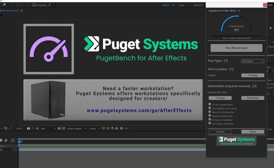Select the Puppet Pin tool
Viewport: 274px width, 168px height.
click(x=4, y=5)
